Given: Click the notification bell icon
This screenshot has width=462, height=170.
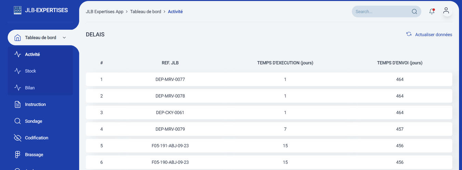Looking at the screenshot, I should 432,11.
